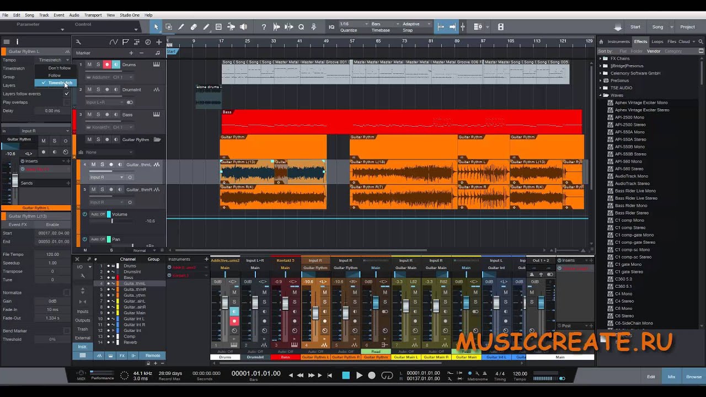Toggle monitor on the DrumsInt track
The image size is (706, 397).
click(x=116, y=89)
